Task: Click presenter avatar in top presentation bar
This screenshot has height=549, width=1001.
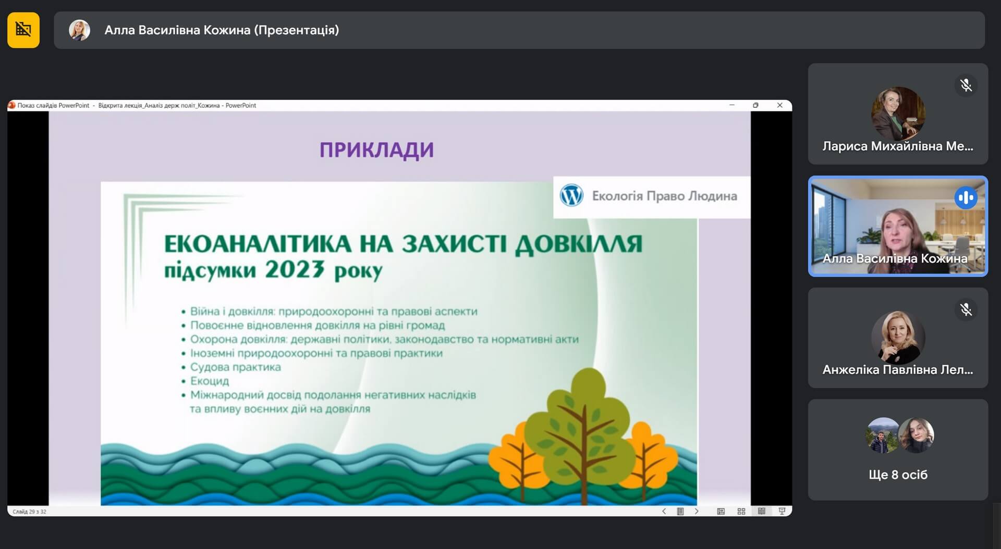Action: [x=79, y=30]
